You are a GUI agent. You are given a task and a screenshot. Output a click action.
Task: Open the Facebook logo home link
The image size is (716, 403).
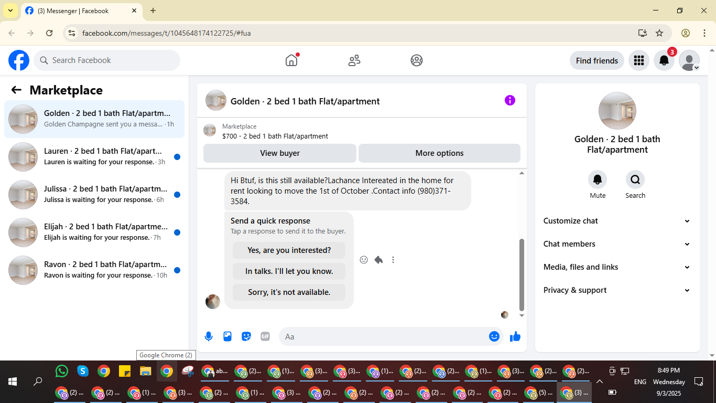pyautogui.click(x=19, y=60)
